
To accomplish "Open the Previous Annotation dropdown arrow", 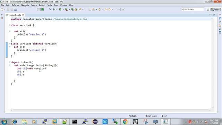I will [103, 9].
